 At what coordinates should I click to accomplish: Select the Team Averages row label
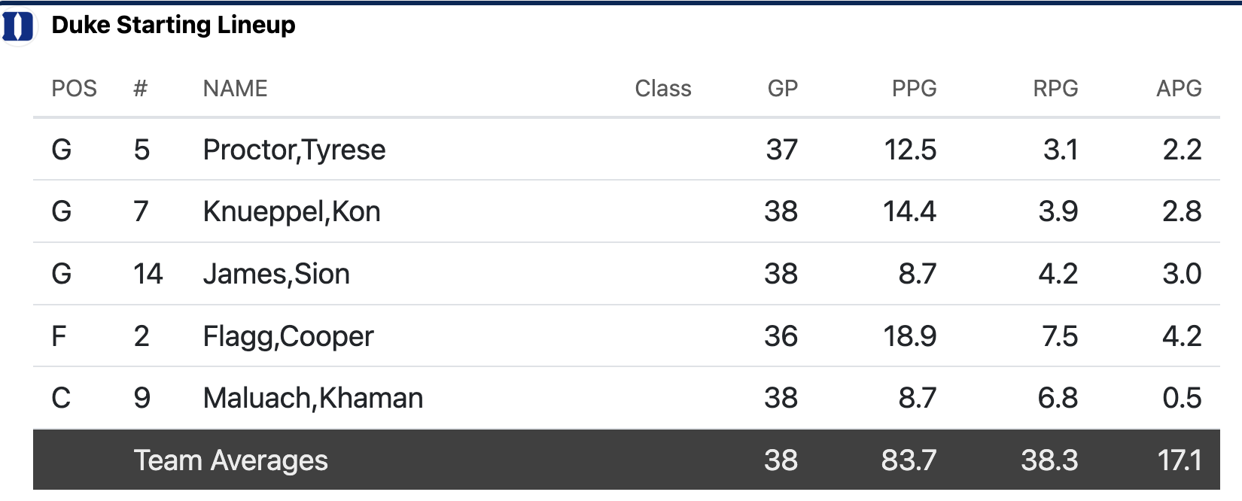click(x=230, y=460)
